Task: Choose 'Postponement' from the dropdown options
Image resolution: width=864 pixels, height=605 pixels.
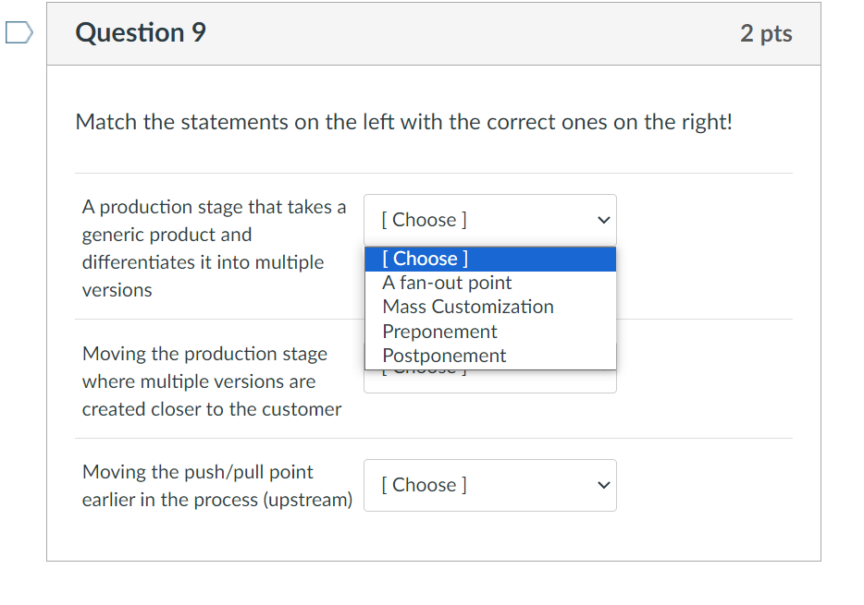Action: click(444, 355)
